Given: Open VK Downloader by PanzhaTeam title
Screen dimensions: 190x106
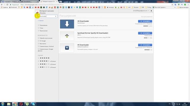Looking at the screenshot, I should 83,21.
